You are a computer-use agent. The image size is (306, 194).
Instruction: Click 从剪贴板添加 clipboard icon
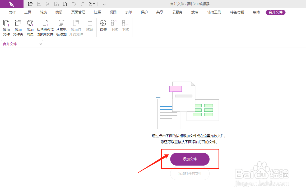(62, 28)
